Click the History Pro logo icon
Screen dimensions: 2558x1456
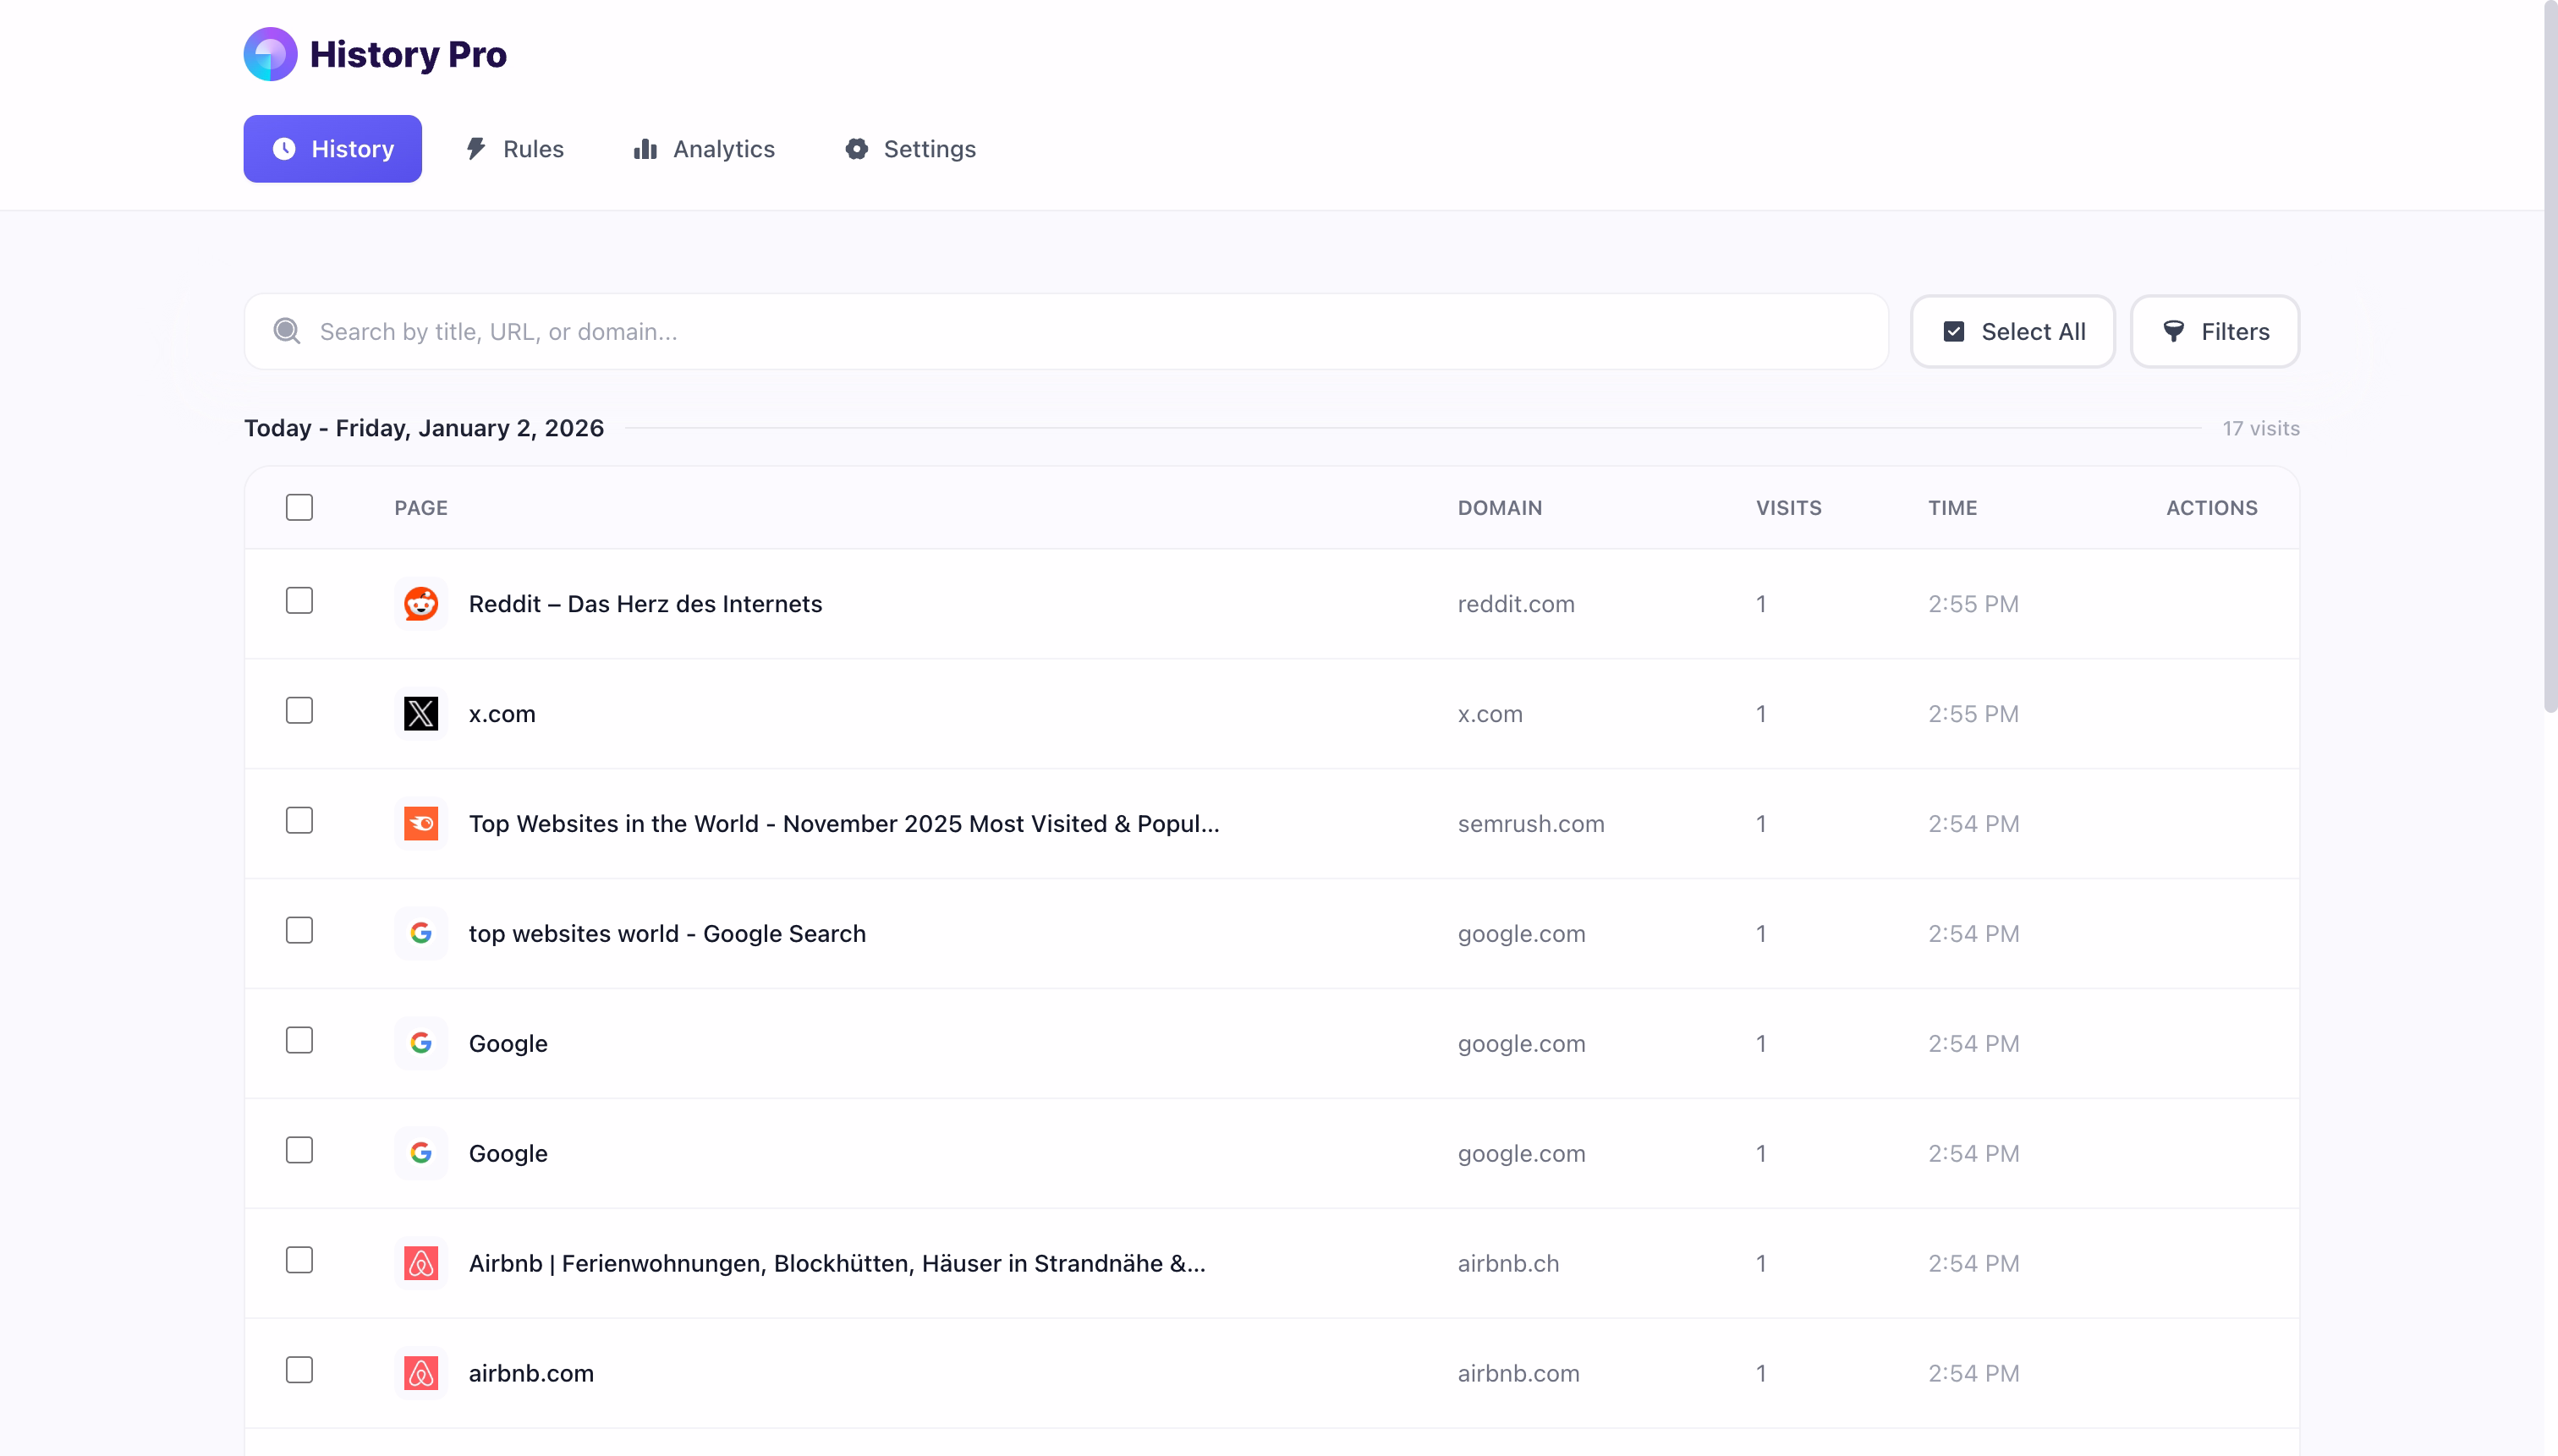coord(270,54)
